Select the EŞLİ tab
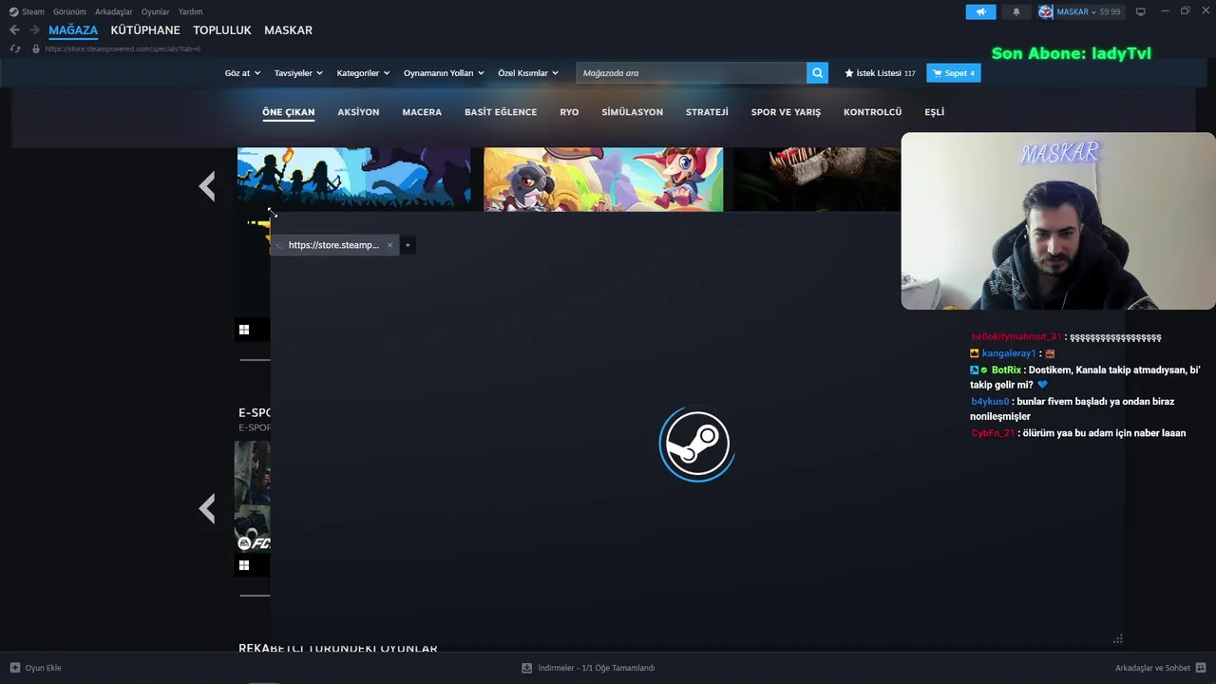The width and height of the screenshot is (1216, 684). click(934, 112)
